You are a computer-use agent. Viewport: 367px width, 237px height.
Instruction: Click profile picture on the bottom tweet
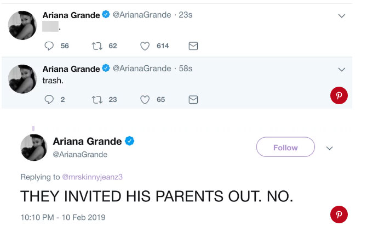click(34, 148)
